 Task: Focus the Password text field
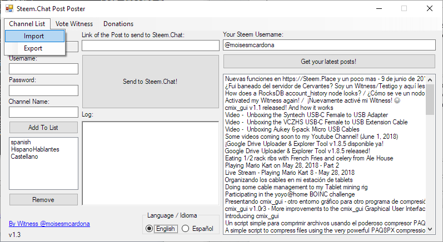point(43,90)
